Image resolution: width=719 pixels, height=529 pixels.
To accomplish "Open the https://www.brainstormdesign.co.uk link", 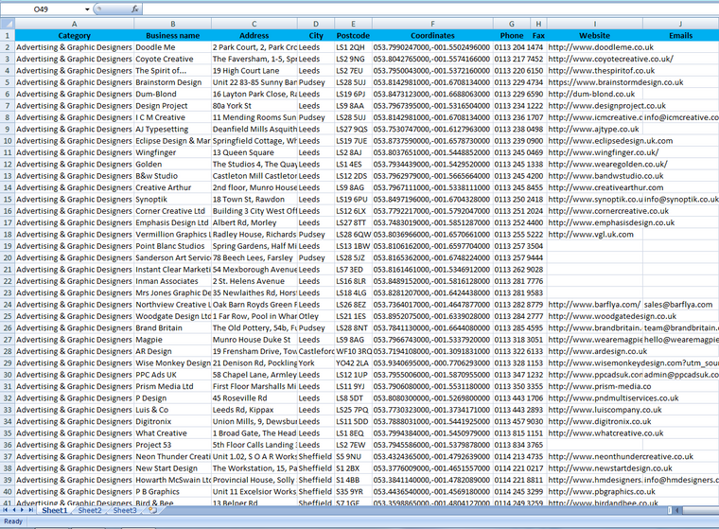I will coord(615,82).
